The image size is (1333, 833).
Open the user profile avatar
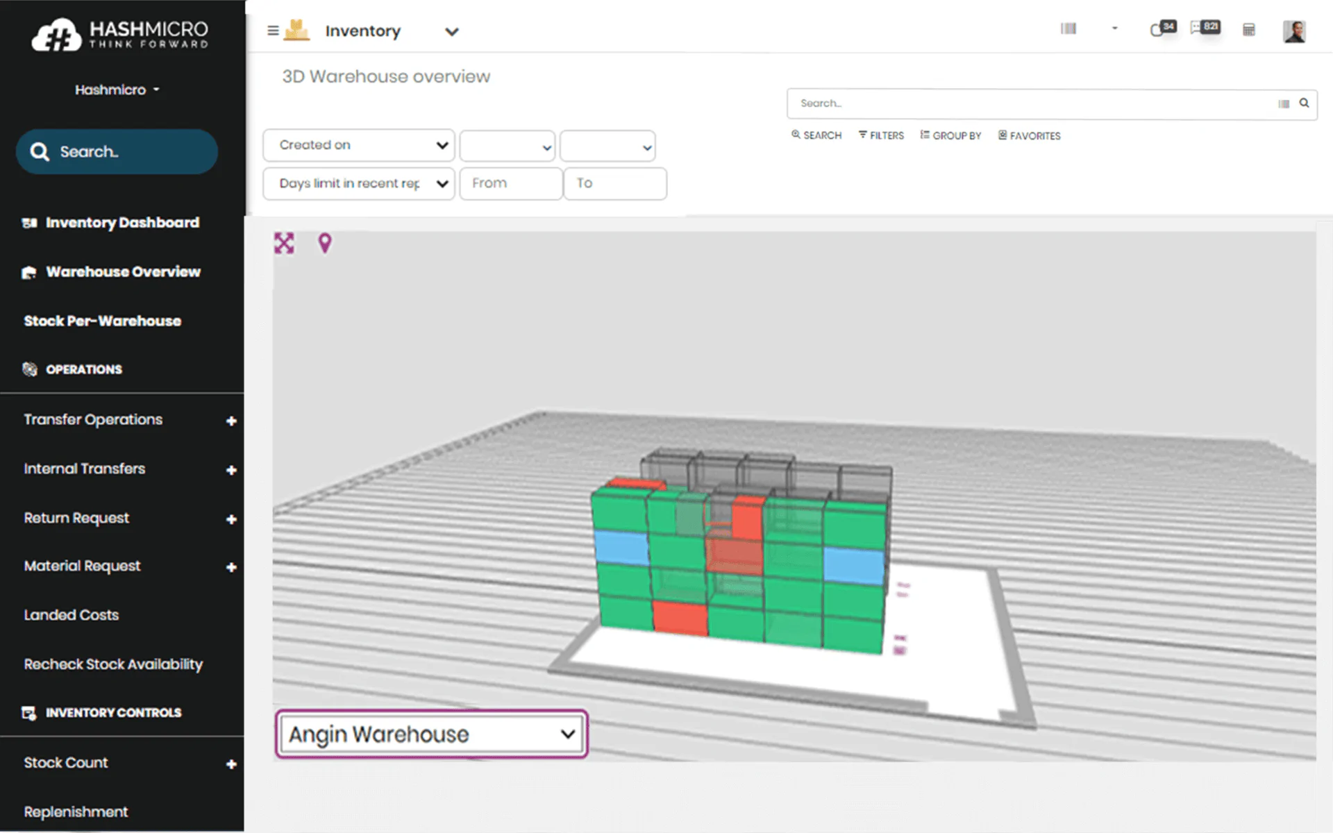tap(1293, 31)
